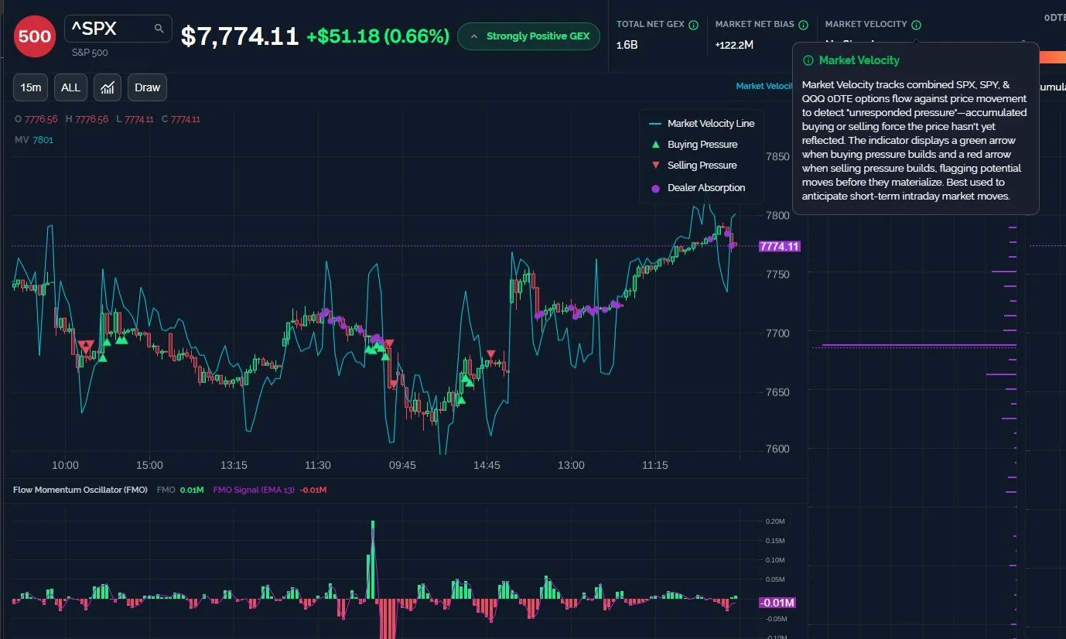
Task: Click the green Buying Pressure triangle in the legend
Action: 656,145
